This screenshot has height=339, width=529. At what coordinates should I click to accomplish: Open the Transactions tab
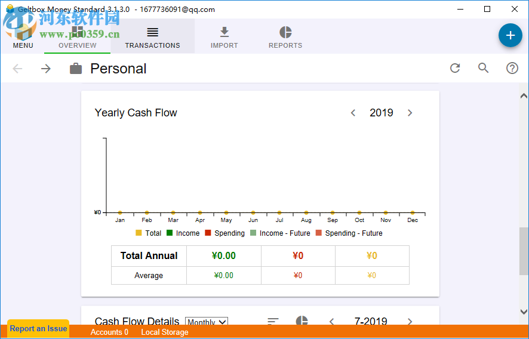pyautogui.click(x=152, y=36)
